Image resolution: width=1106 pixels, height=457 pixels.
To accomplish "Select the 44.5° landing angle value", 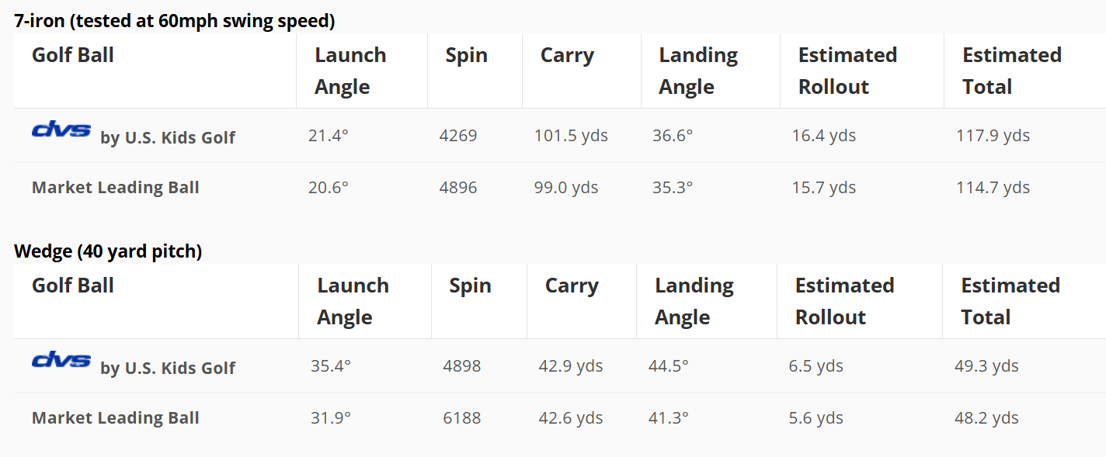I will 669,366.
